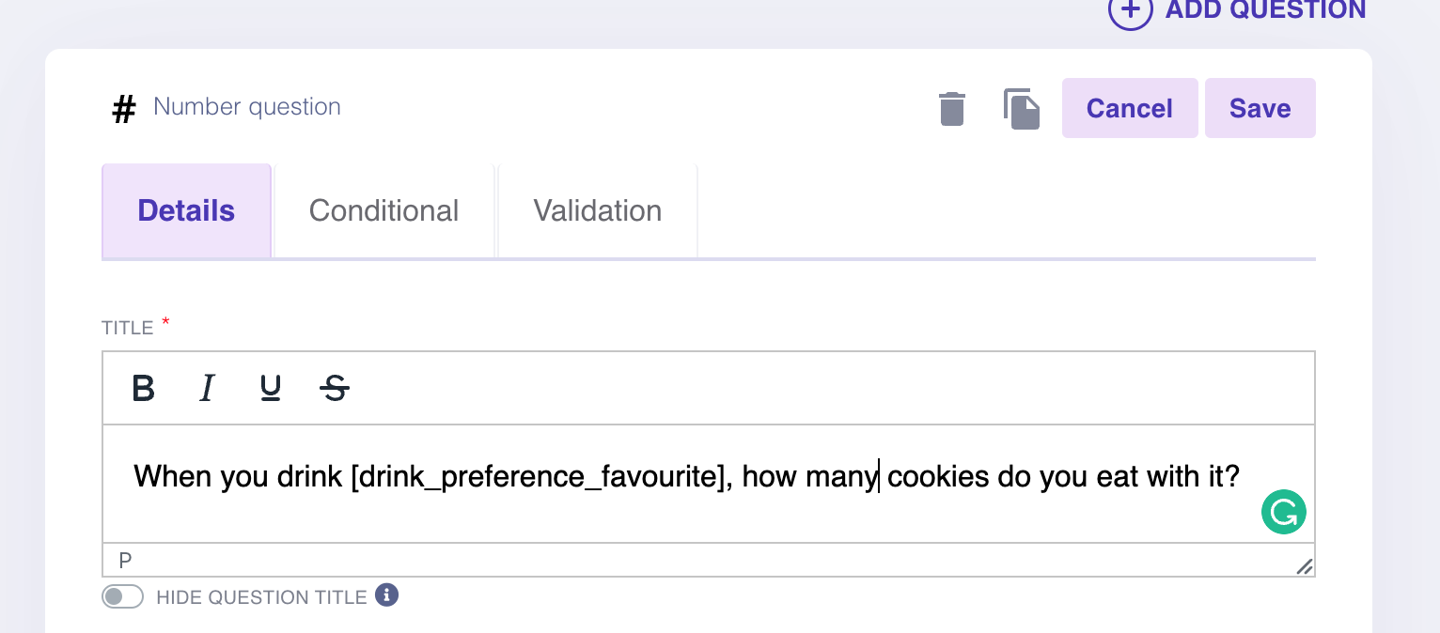Click the info icon next to Hide Question Title

pyautogui.click(x=386, y=595)
